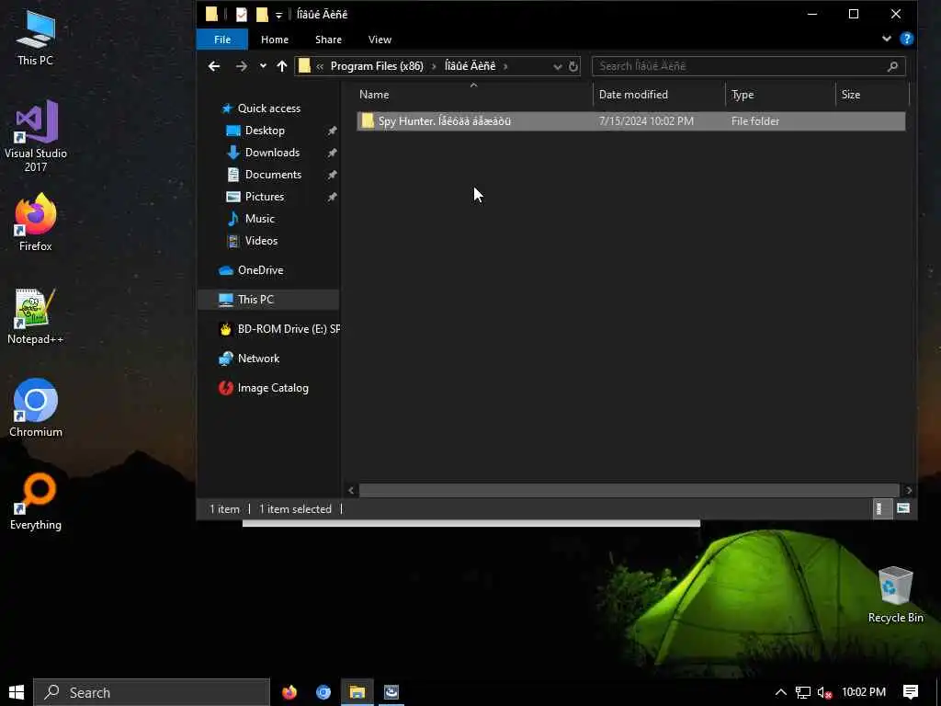Click the taskbar Search box
941x706 pixels.
point(152,692)
